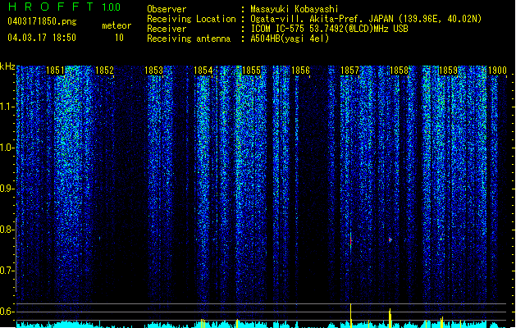Click the 0.8 kHz axis label

[7, 230]
